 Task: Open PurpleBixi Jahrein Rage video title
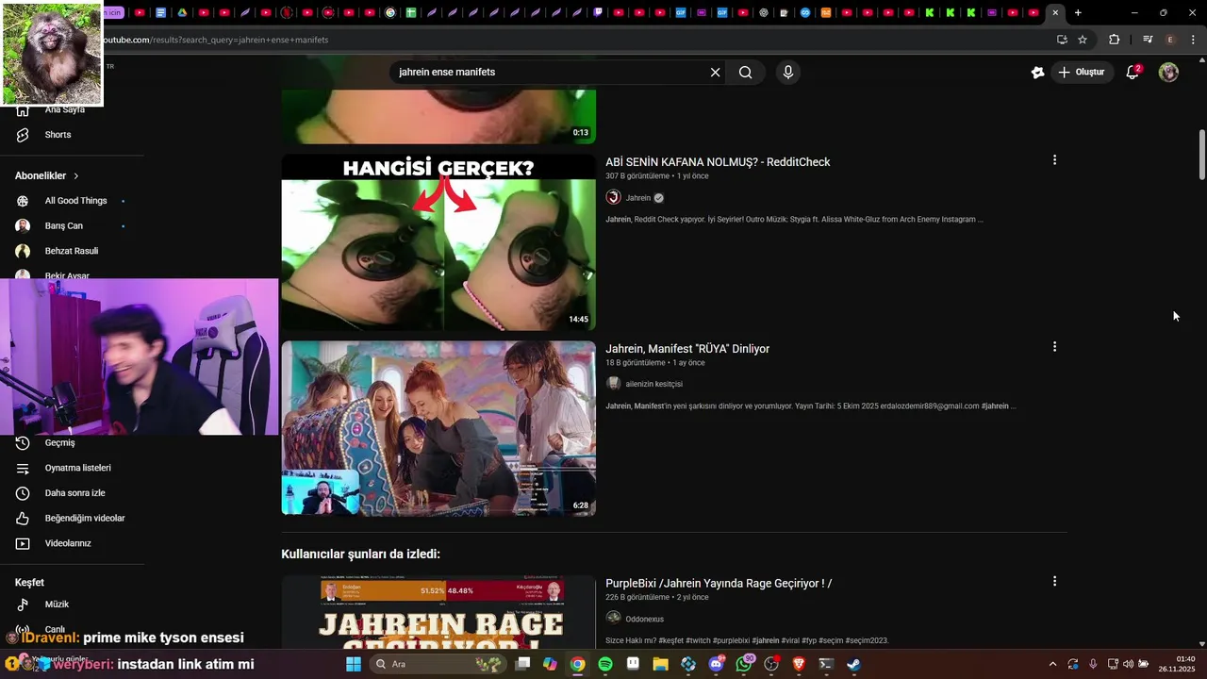tap(719, 584)
